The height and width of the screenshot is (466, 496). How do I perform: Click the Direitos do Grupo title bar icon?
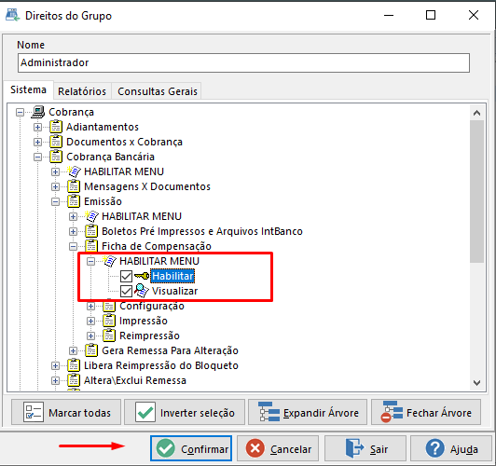click(x=13, y=15)
